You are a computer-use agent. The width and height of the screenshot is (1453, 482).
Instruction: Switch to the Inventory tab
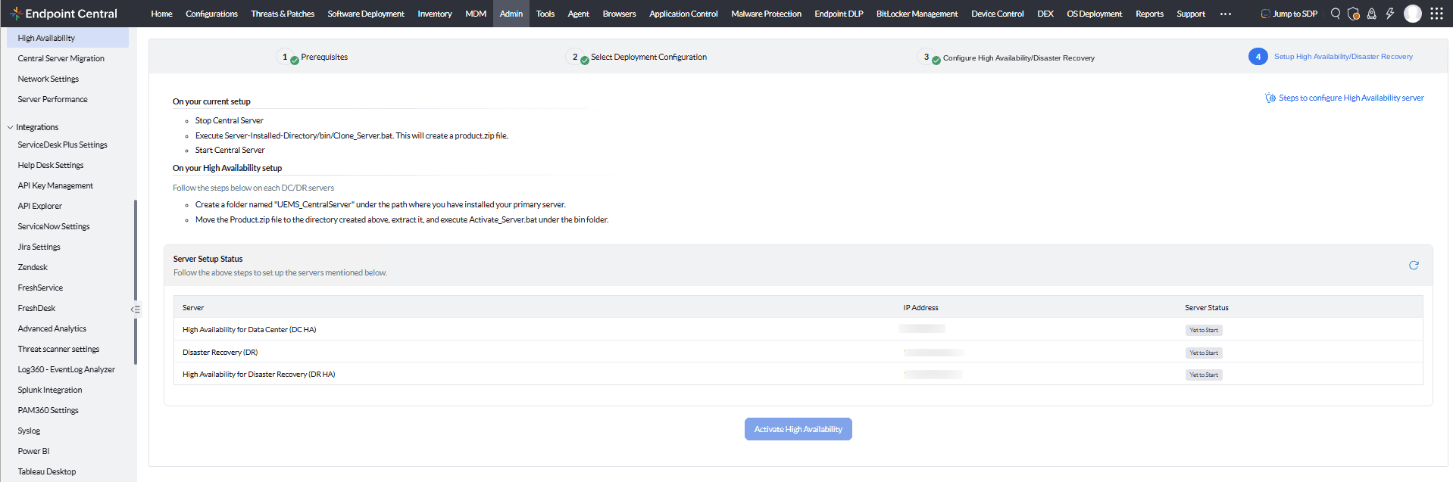(435, 14)
